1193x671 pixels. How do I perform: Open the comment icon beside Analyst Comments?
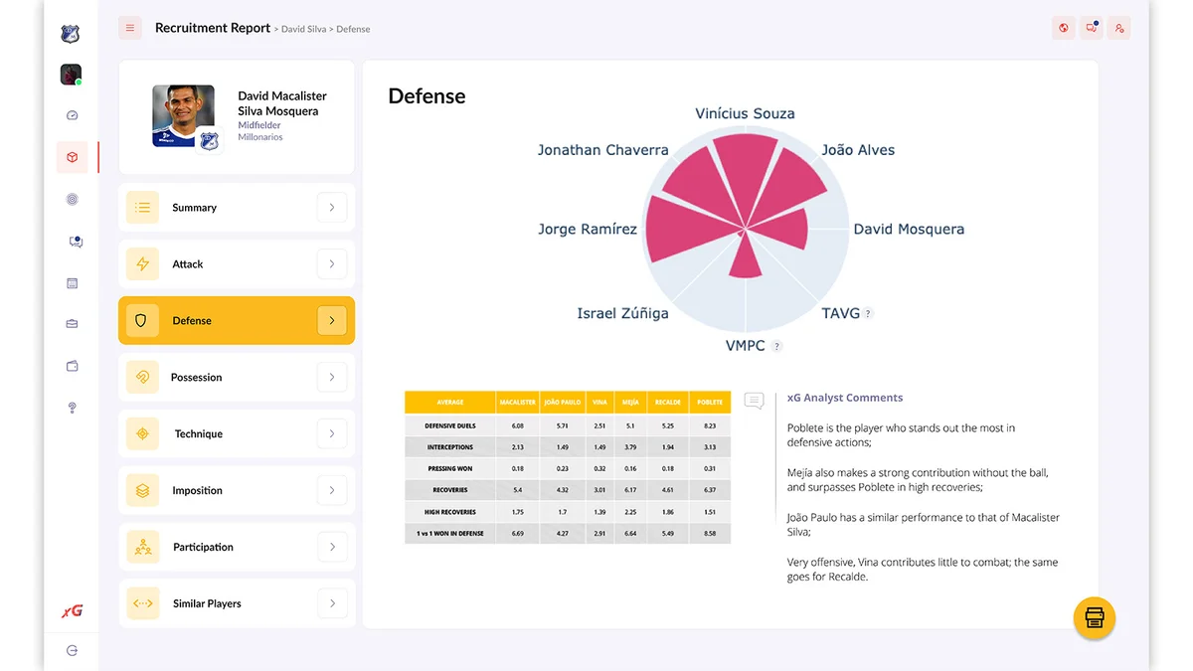pyautogui.click(x=754, y=401)
